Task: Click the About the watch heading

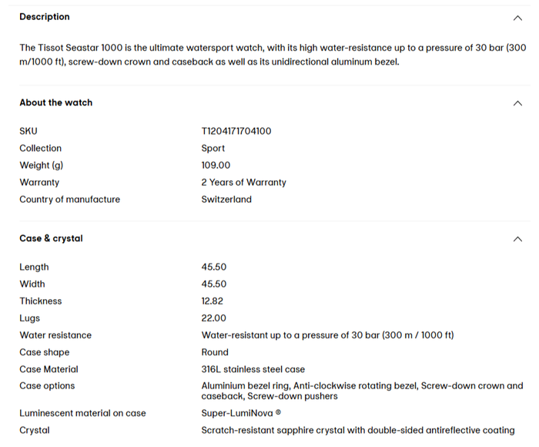Action: coord(56,103)
